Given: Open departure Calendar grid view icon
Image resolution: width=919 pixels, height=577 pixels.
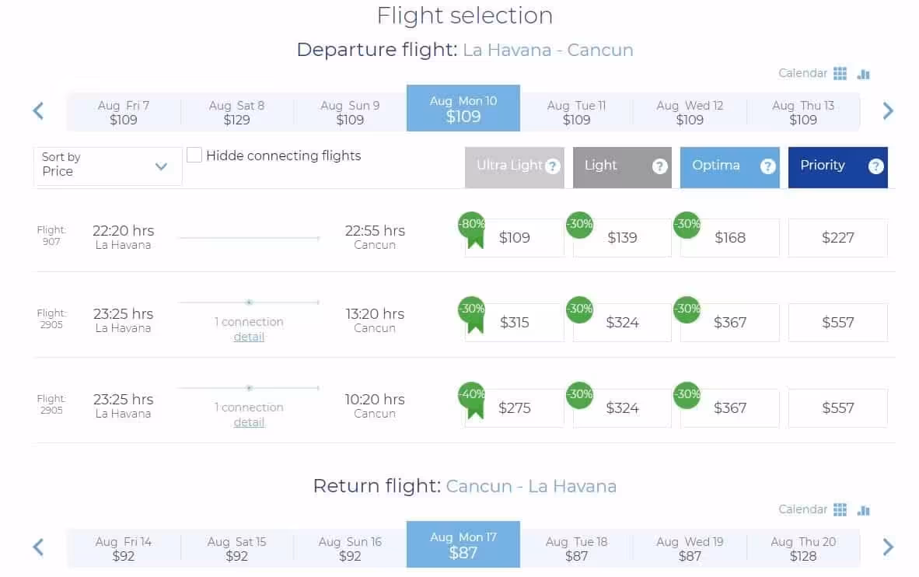Looking at the screenshot, I should tap(839, 73).
